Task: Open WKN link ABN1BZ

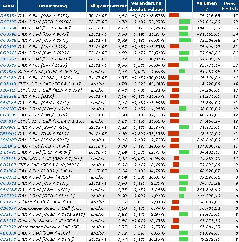Action: [x=8, y=189]
